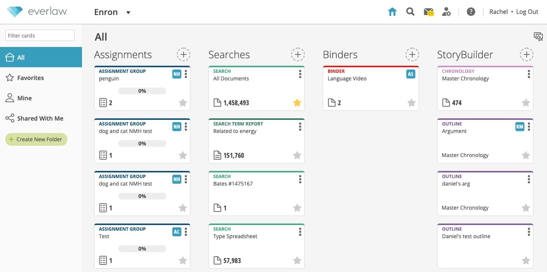Screen dimensions: 547x272
Task: Click the Assignments column heading
Action: 123,55
